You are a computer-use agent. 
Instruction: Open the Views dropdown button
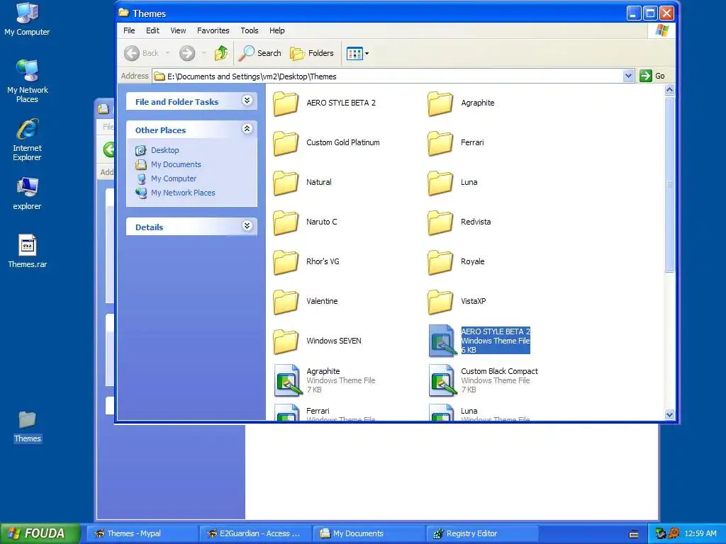[x=357, y=53]
